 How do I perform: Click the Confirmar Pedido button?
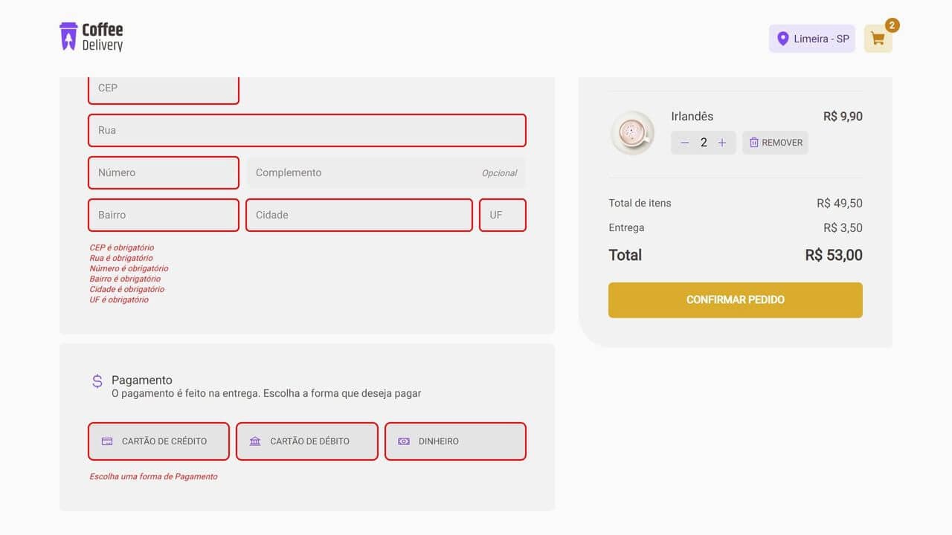click(735, 299)
